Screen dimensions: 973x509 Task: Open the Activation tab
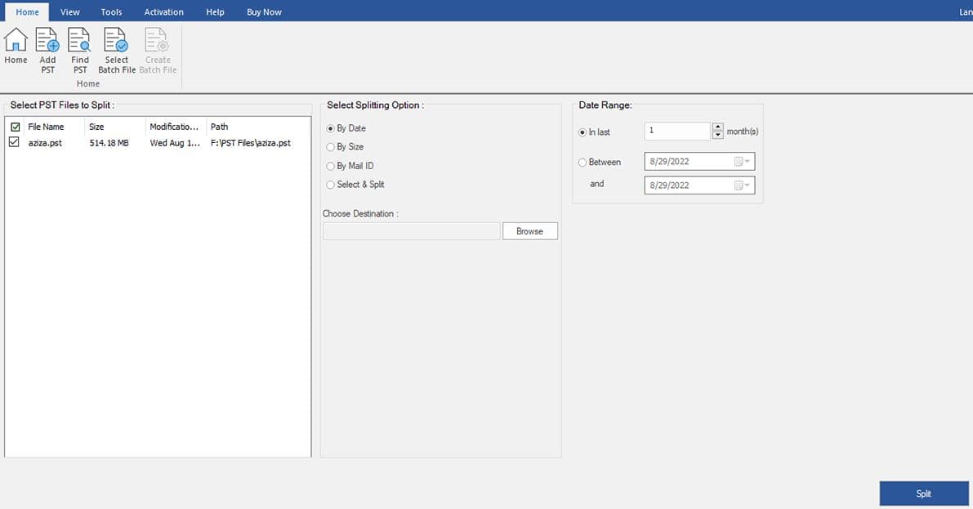(x=164, y=11)
